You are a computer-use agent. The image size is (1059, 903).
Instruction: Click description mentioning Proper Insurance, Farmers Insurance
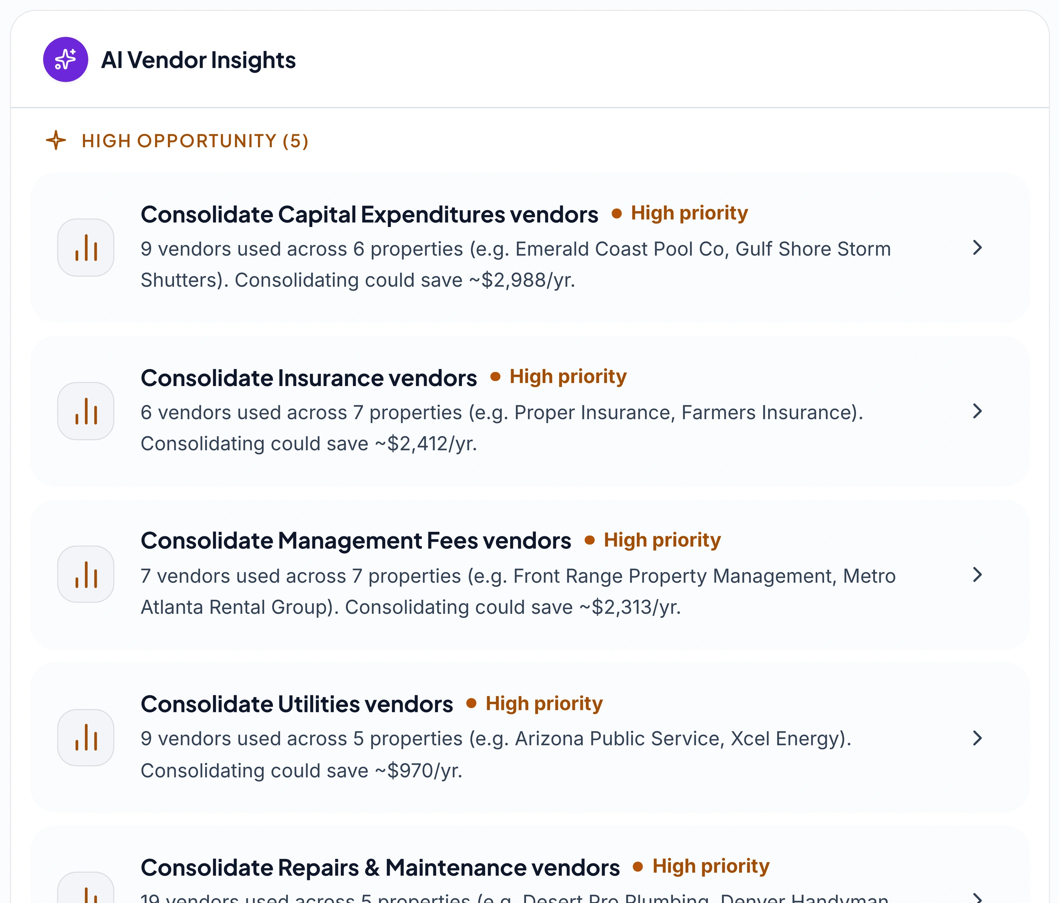502,428
